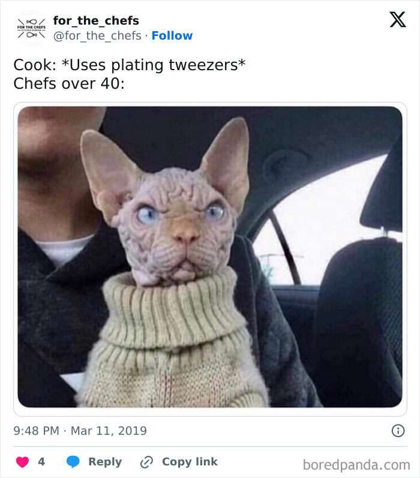Open the for_the_chefs profile avatar
Screen dimensions: 420x478
(31, 28)
